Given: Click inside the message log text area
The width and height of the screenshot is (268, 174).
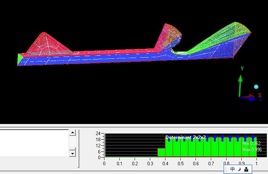Looking at the screenshot, I should (34, 143).
